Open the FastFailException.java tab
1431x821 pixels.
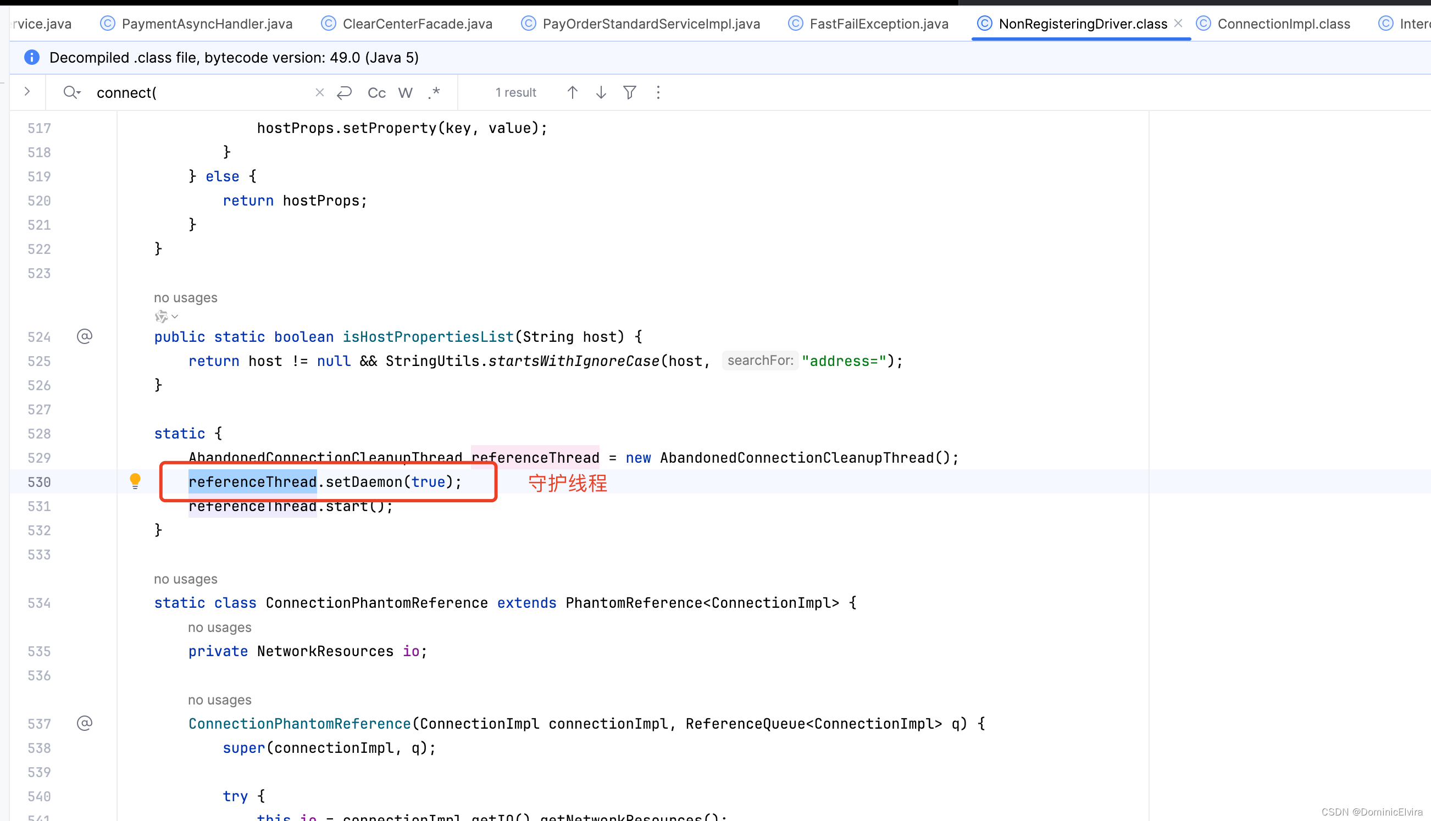[868, 24]
